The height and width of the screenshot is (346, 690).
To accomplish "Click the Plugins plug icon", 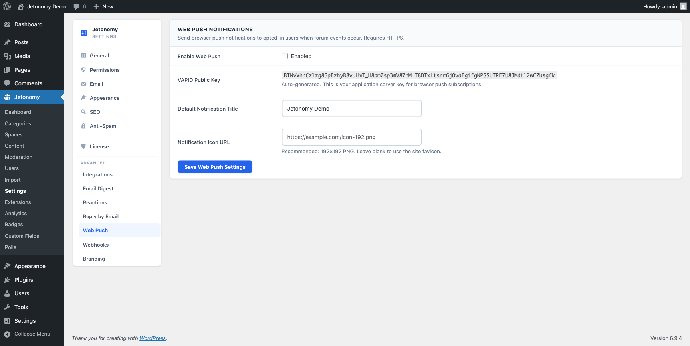I will click(7, 280).
